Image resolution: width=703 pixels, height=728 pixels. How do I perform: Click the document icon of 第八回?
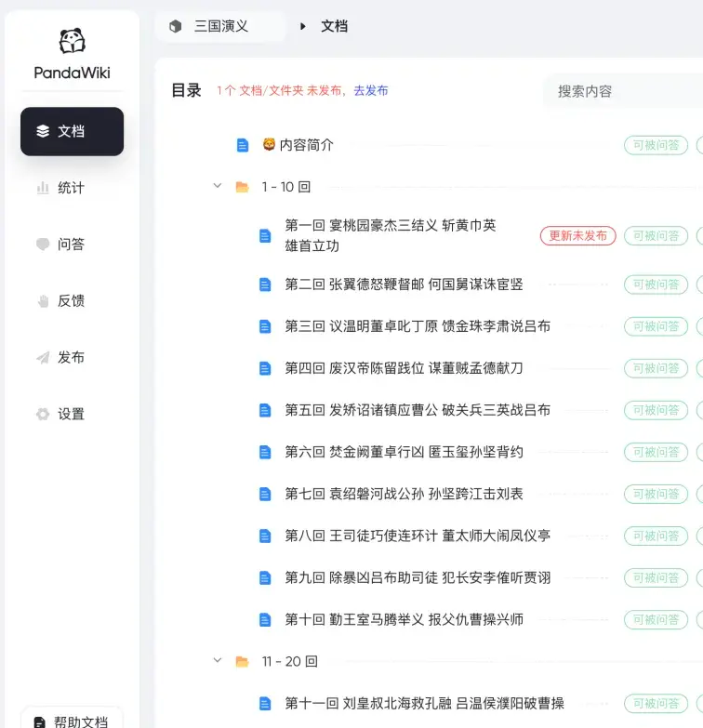(x=265, y=536)
